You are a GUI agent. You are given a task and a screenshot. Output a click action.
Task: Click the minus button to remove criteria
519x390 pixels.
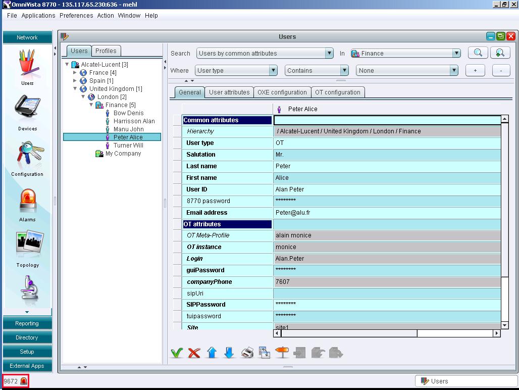[x=501, y=70]
